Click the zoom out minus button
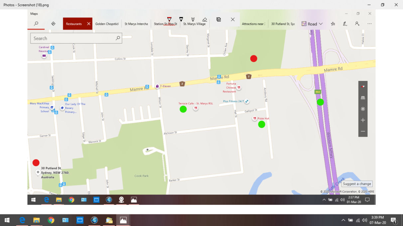The height and width of the screenshot is (226, 403). pyautogui.click(x=363, y=131)
